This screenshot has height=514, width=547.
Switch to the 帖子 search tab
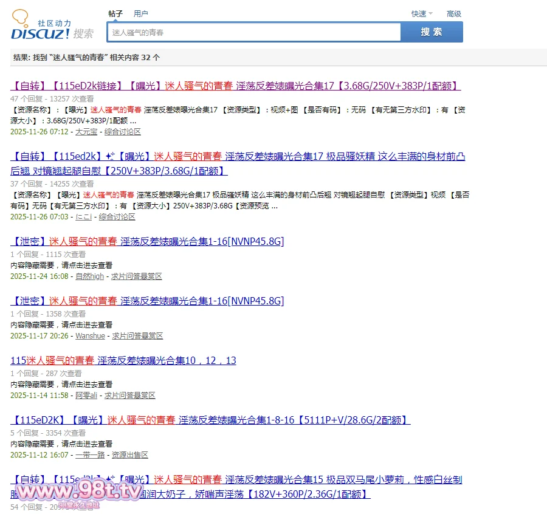point(115,13)
